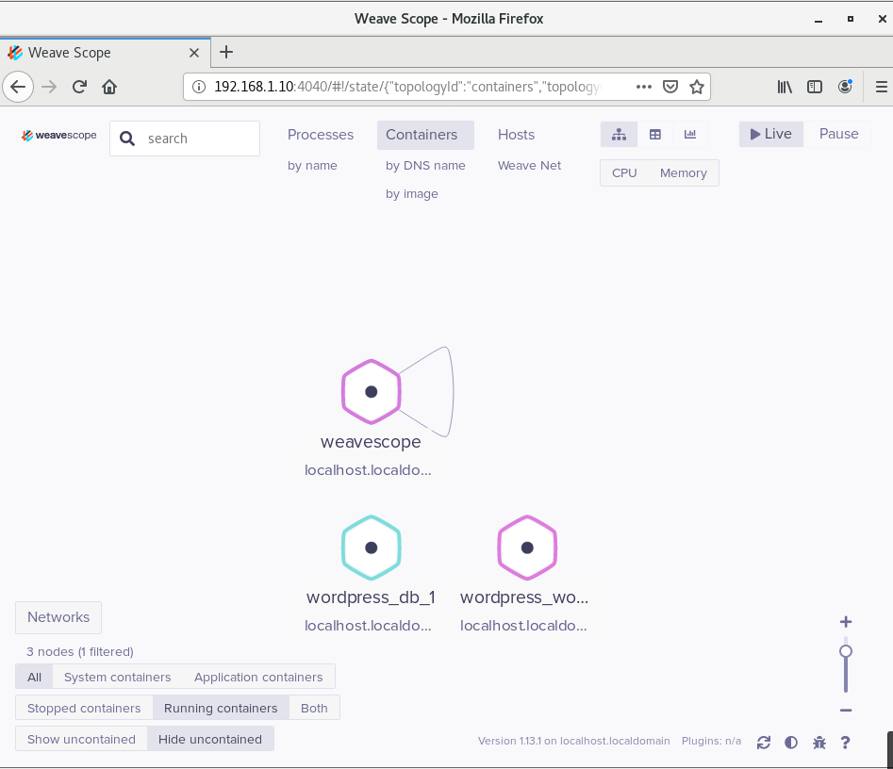Open the Processes topology
The image size is (893, 769).
tap(321, 135)
